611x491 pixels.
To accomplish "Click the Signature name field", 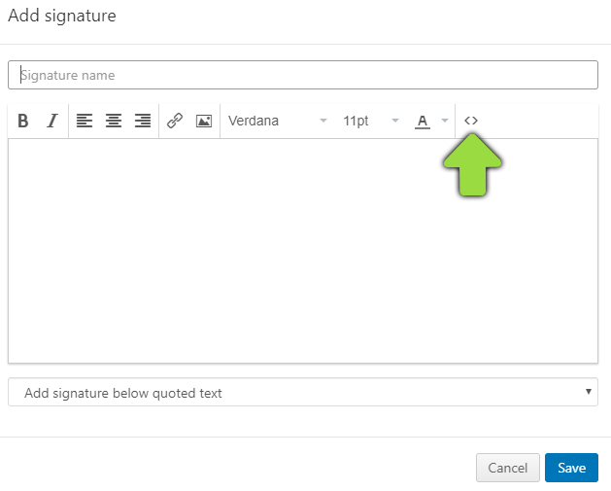I will (x=303, y=75).
